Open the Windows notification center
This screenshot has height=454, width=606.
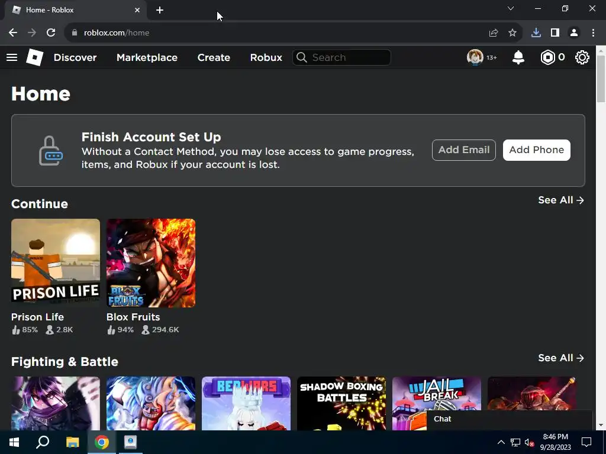[586, 442]
